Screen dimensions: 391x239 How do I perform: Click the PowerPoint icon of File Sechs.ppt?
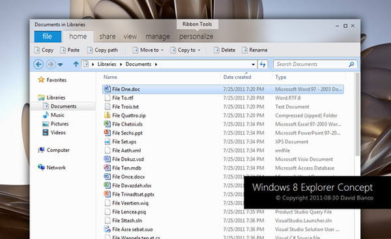108,133
